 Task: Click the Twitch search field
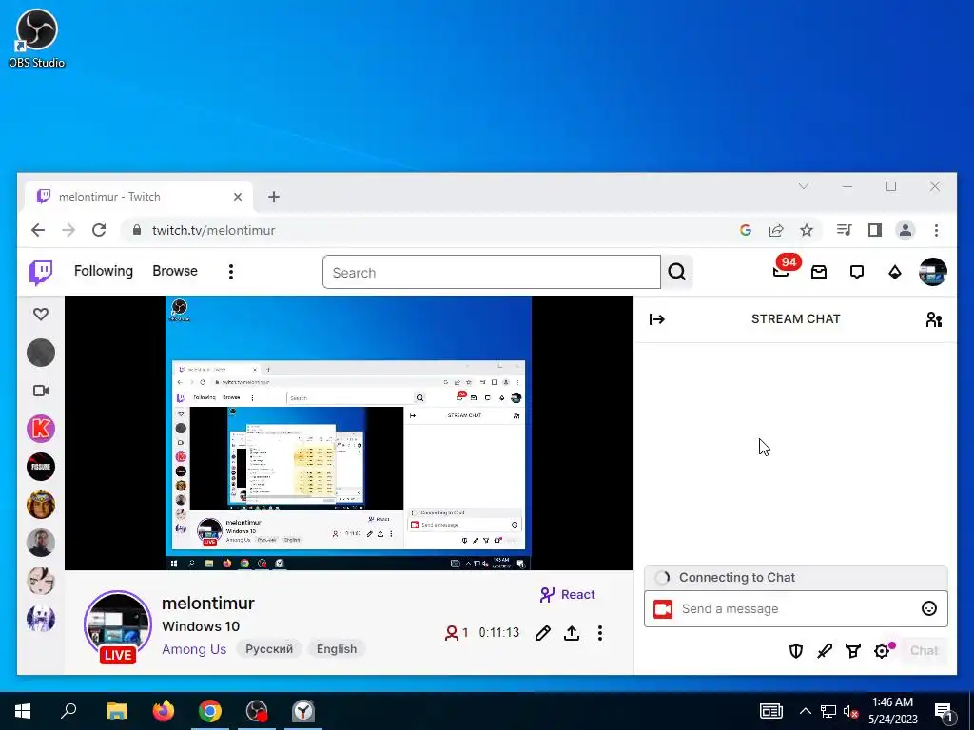tap(492, 272)
